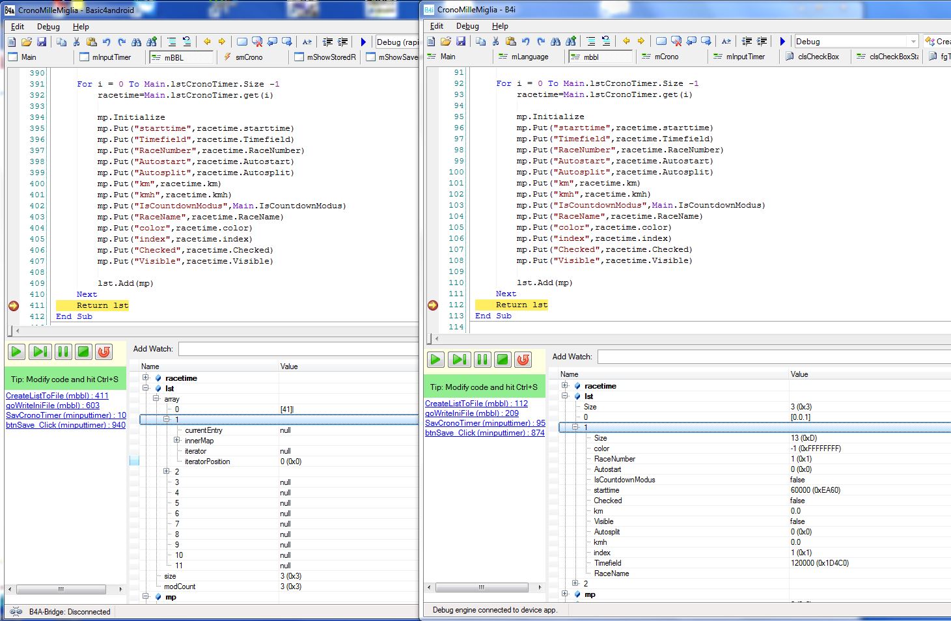Viewport: 951px width, 621px height.
Task: Click btnSave_Click (minputtimer) : 874 link
Action: click(484, 433)
